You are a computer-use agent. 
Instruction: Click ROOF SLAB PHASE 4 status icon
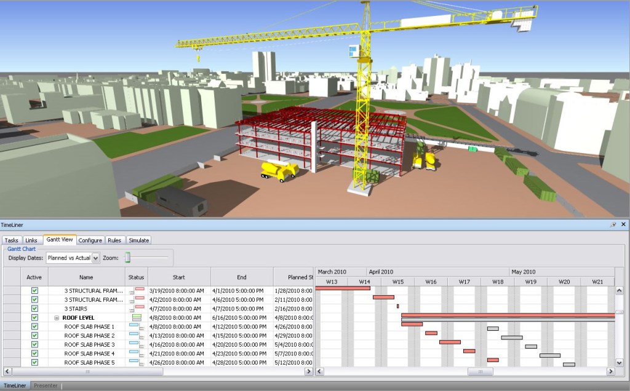pos(137,353)
